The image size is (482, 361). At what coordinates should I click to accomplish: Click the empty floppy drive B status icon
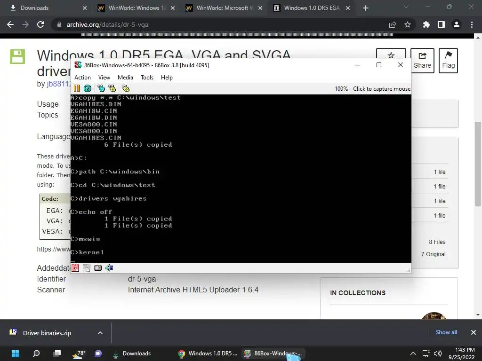[87, 268]
